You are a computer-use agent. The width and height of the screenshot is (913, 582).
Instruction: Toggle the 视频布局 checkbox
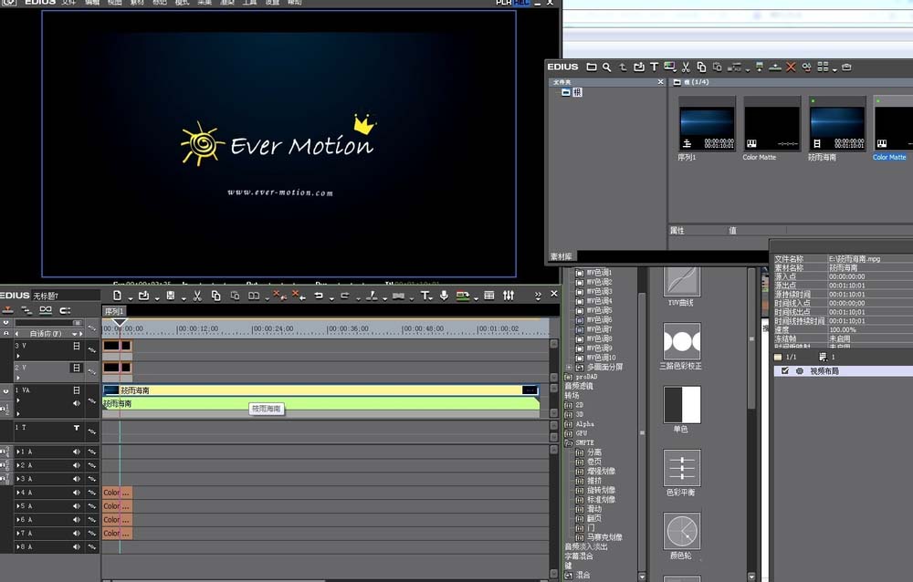(783, 371)
